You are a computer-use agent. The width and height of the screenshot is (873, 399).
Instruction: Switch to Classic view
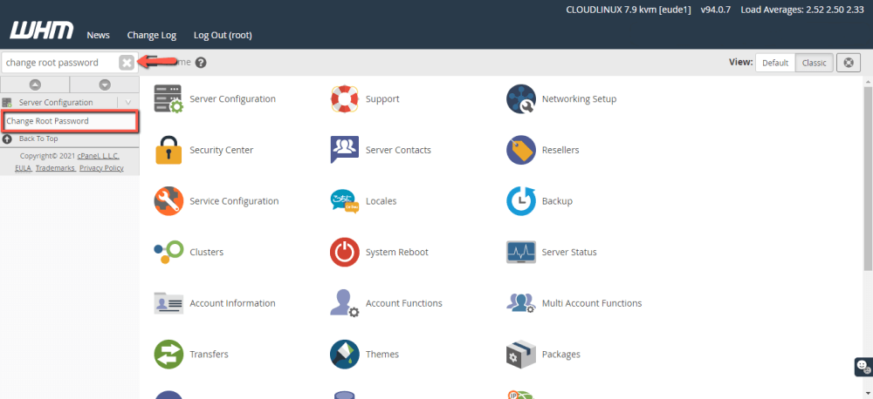pos(814,63)
